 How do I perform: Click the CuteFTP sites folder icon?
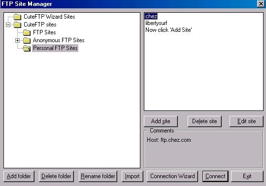coord(17,25)
